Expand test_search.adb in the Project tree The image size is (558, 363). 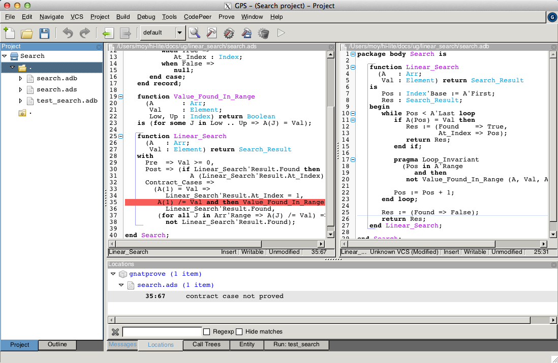[x=20, y=101]
